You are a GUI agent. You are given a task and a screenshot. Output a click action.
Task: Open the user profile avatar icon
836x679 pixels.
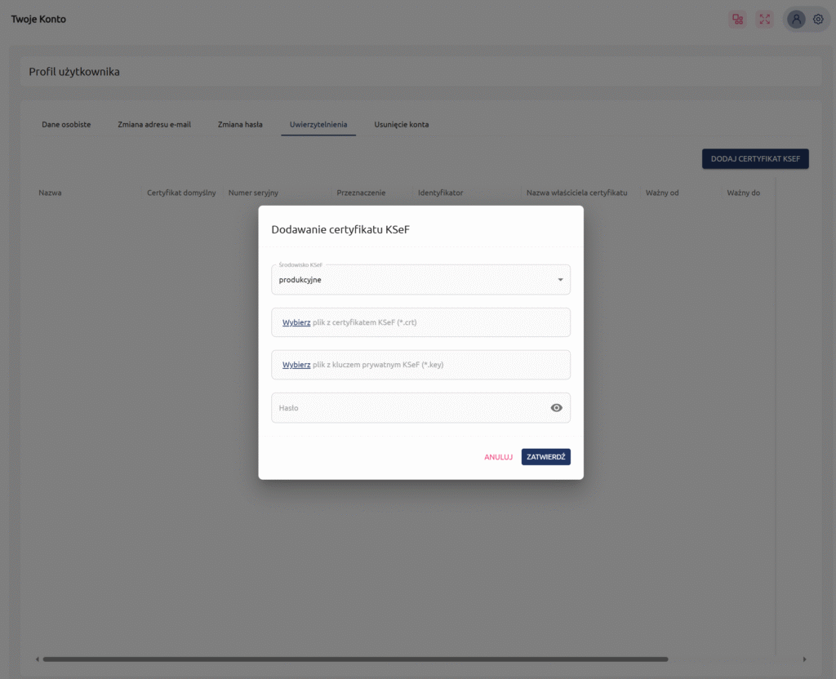(x=796, y=20)
